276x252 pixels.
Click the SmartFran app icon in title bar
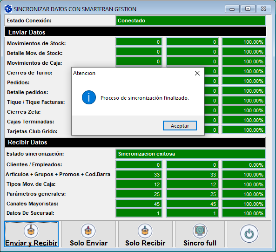8,9
